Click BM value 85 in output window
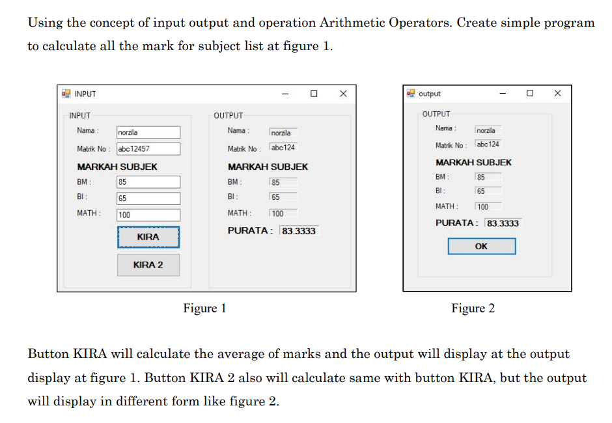The height and width of the screenshot is (423, 612). (x=488, y=177)
